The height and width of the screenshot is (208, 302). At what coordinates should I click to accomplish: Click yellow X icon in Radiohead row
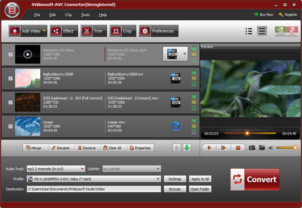click(194, 102)
